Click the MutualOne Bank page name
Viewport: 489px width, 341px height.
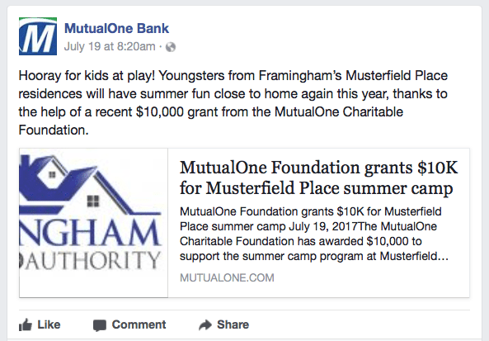click(x=116, y=28)
